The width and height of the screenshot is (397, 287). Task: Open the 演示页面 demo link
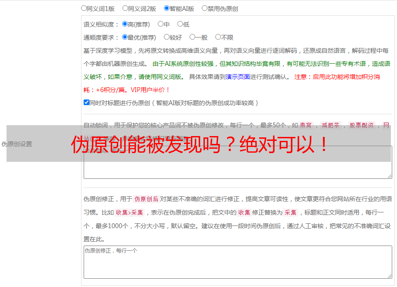(238, 77)
